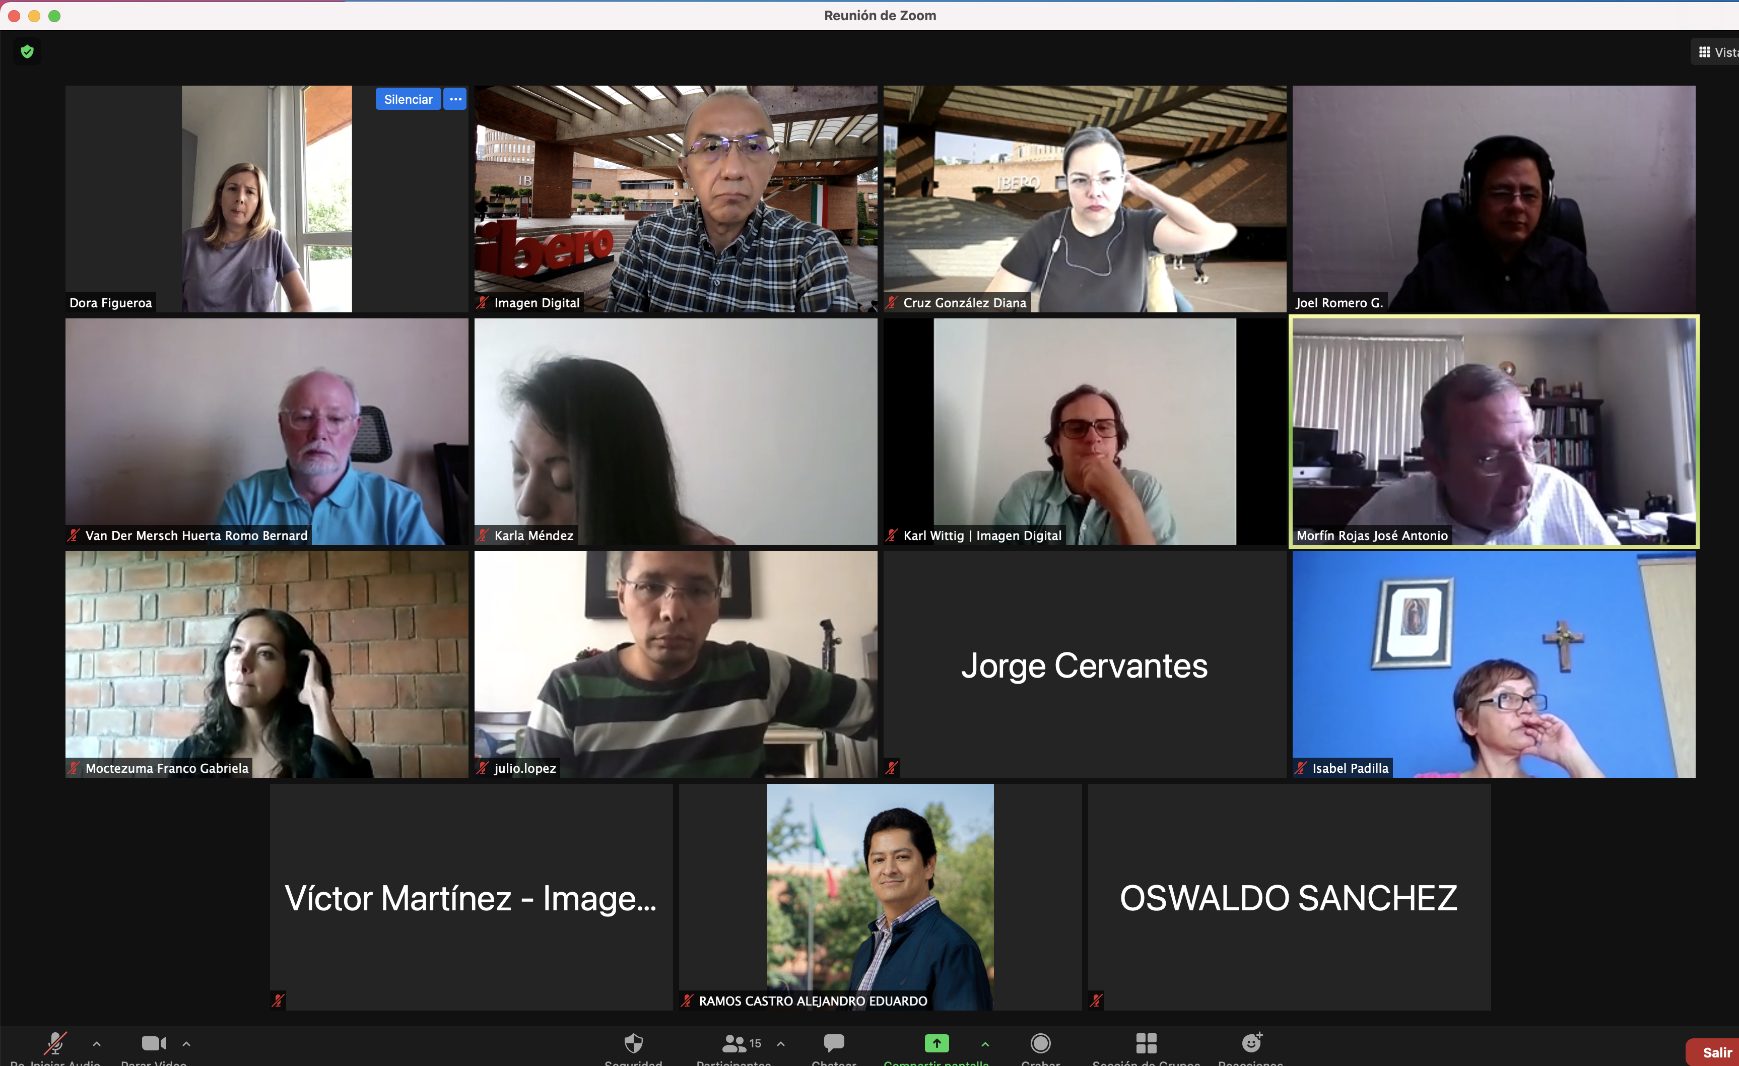Select Morfín Rojas José Antonio's video tile
This screenshot has width=1739, height=1066.
point(1493,431)
